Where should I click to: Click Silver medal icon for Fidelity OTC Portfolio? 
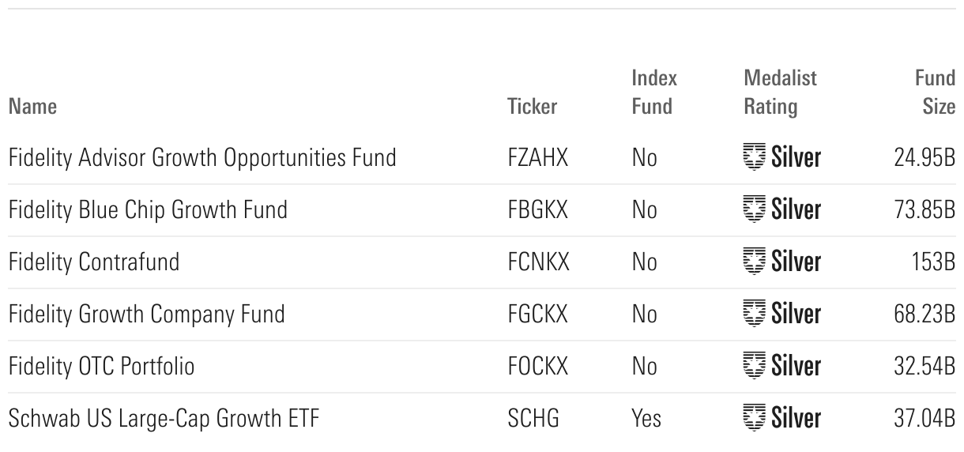pyautogui.click(x=754, y=366)
